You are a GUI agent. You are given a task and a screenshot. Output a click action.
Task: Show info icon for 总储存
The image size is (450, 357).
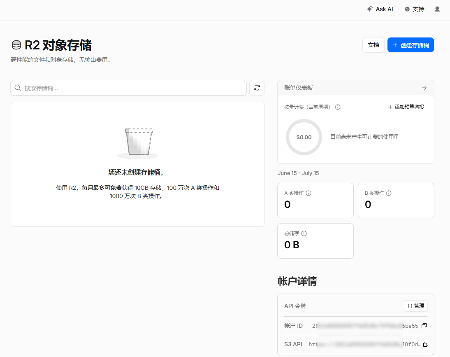click(x=304, y=233)
